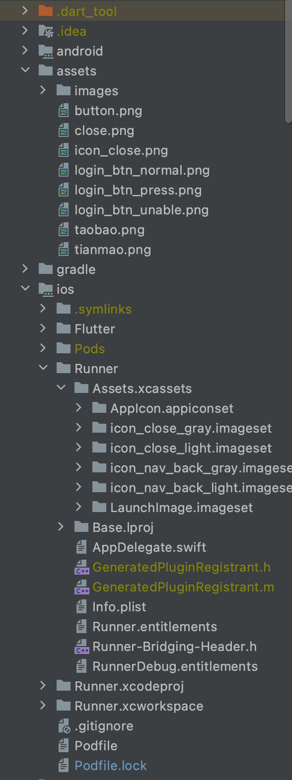
Task: Expand the Pods folder
Action: 43,348
